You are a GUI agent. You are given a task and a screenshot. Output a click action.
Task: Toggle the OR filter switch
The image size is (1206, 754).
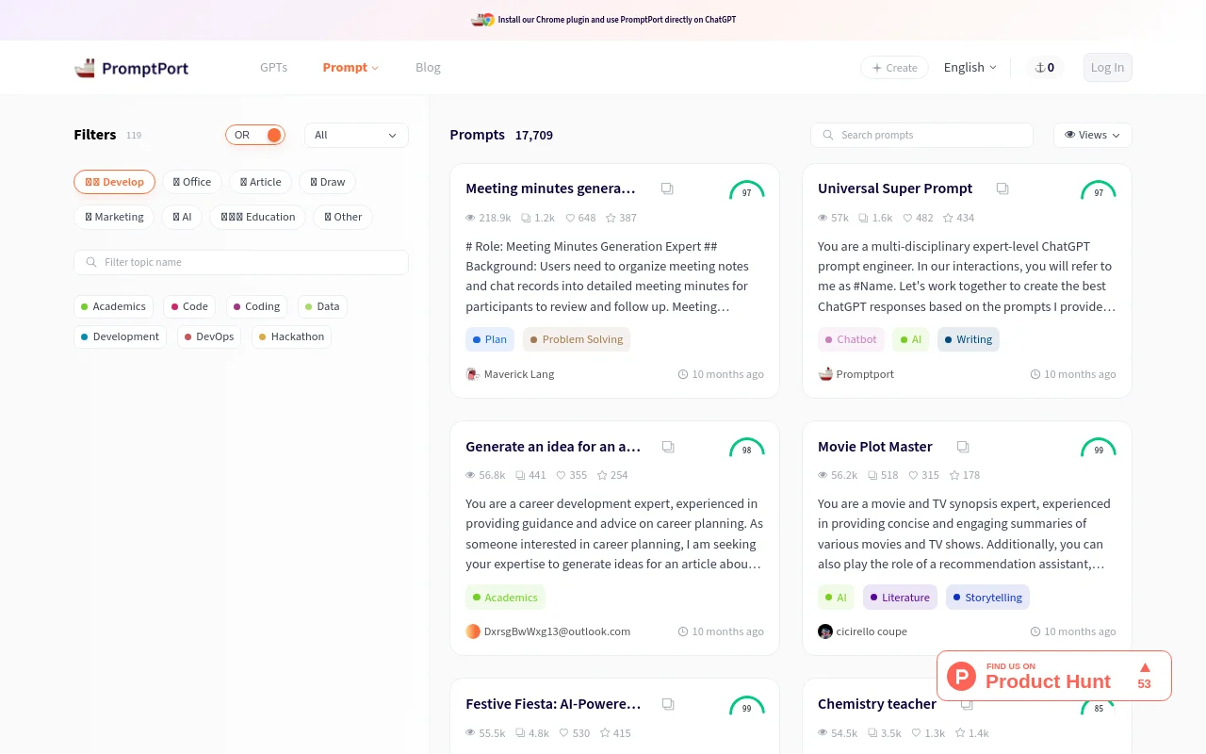click(255, 135)
